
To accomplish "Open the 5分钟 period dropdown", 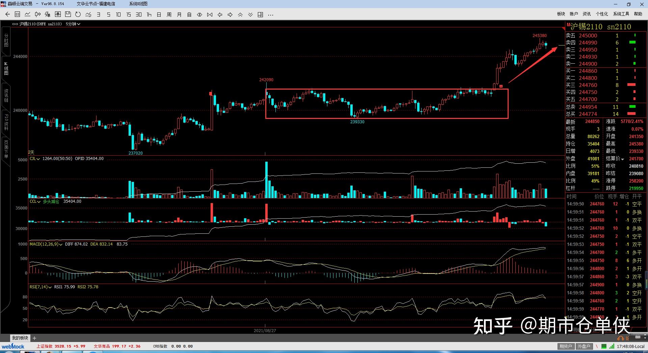I will coord(73,24).
